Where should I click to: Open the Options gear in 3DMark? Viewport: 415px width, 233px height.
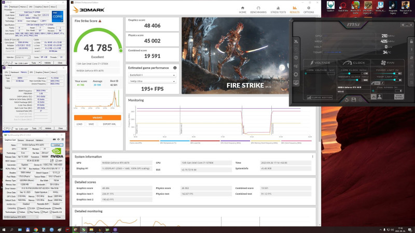pos(309,10)
